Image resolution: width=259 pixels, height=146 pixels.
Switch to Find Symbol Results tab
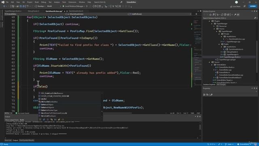point(27,140)
